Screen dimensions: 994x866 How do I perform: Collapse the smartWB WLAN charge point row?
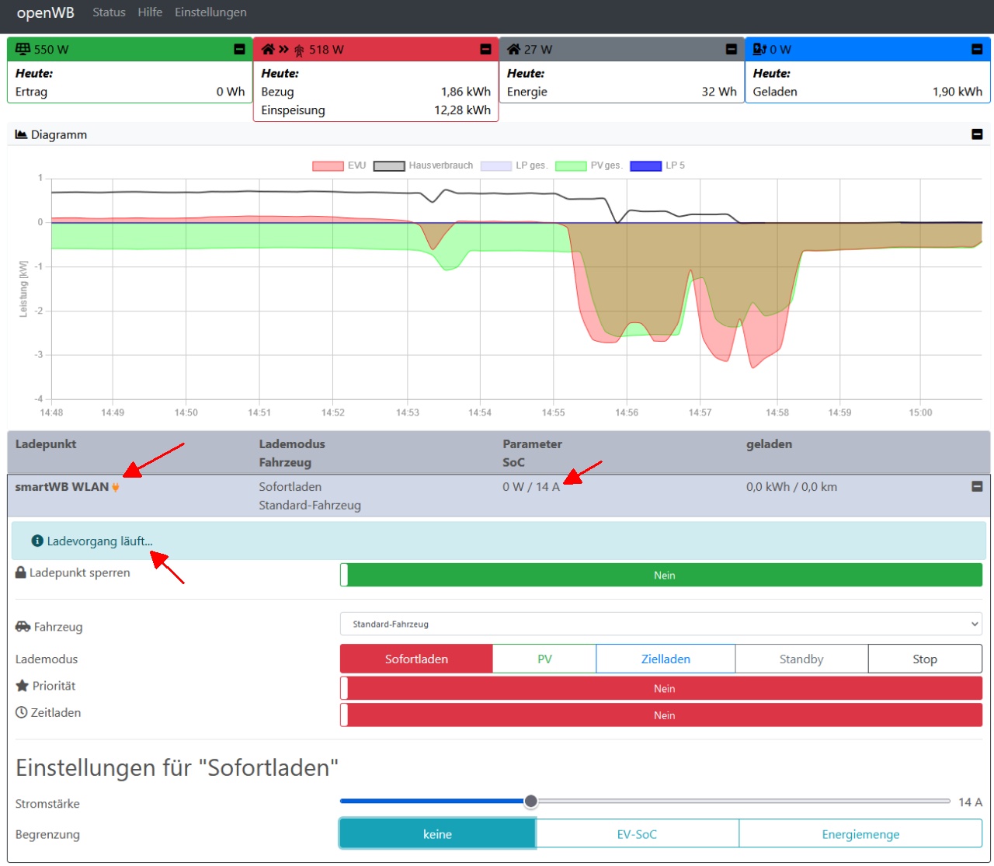tap(977, 486)
